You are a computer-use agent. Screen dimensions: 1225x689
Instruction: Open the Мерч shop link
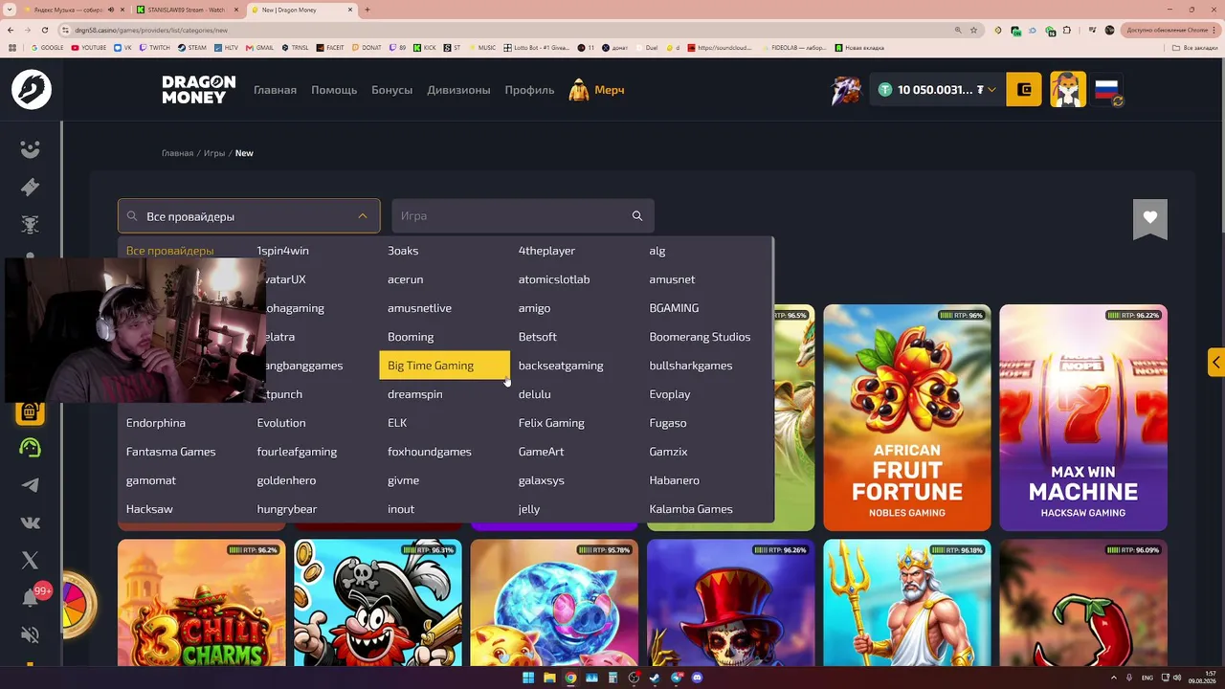[597, 90]
